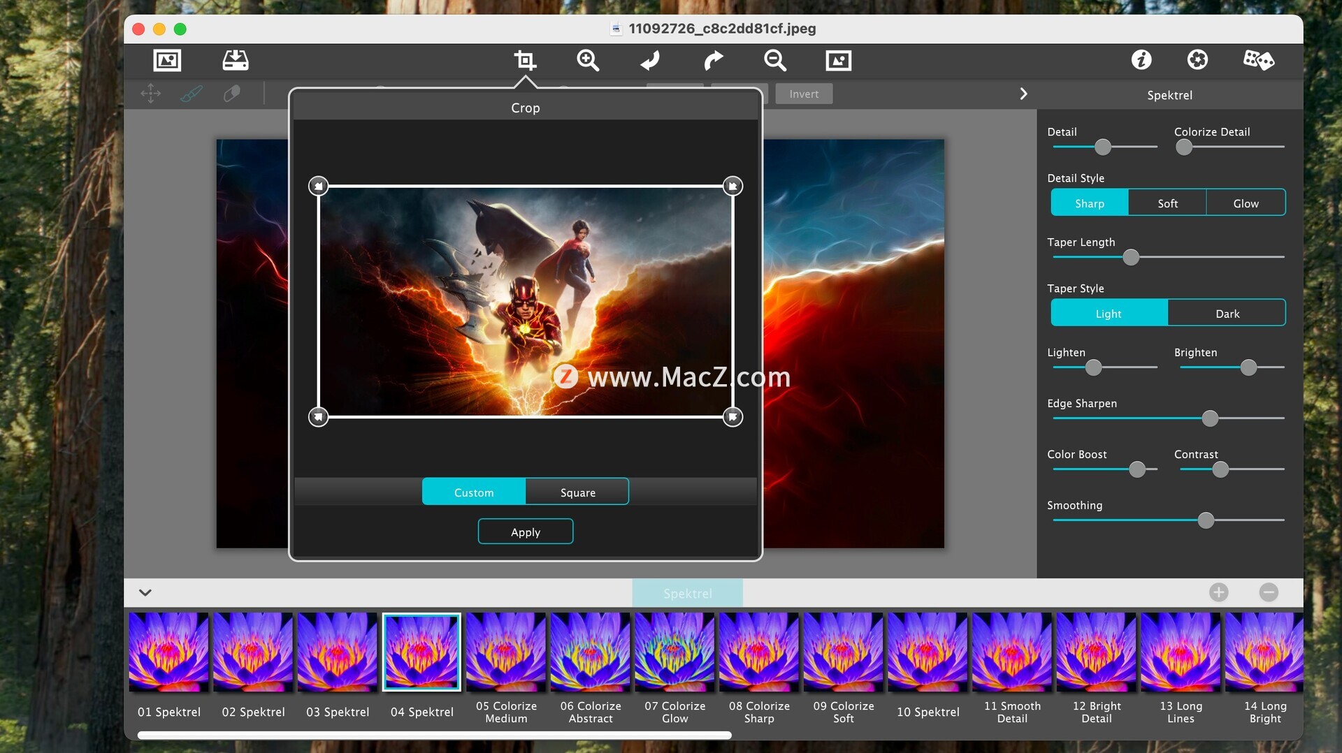Select the 02 Spektrel preset thumbnail
This screenshot has width=1342, height=753.
[253, 652]
